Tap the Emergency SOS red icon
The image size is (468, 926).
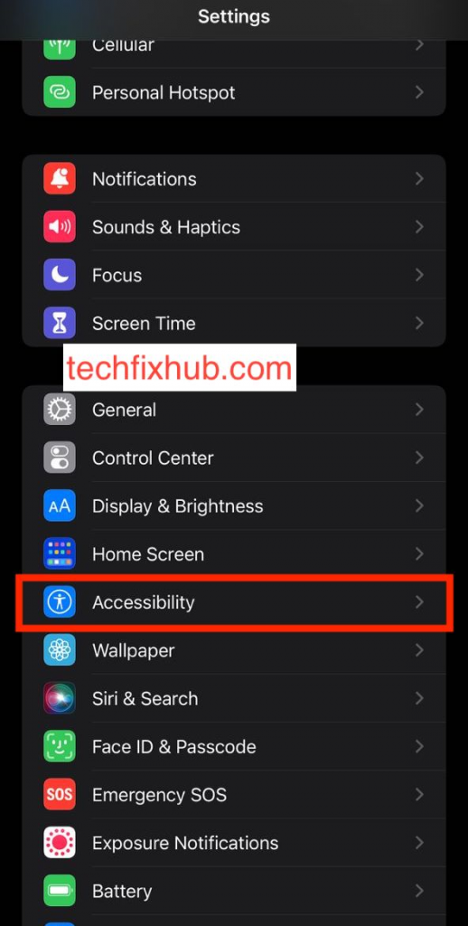(x=59, y=794)
